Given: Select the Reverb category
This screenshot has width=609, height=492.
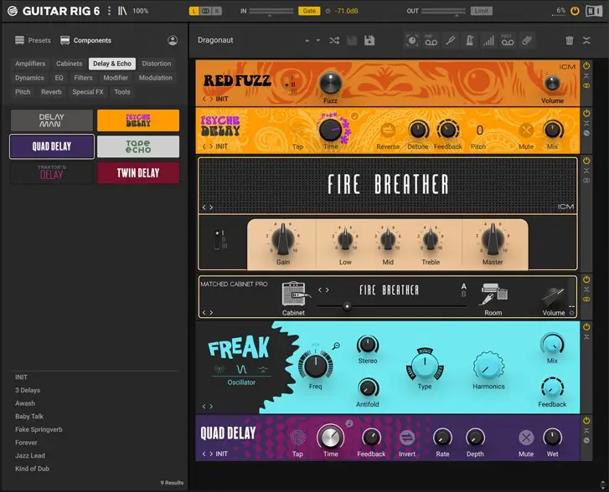Looking at the screenshot, I should (51, 92).
